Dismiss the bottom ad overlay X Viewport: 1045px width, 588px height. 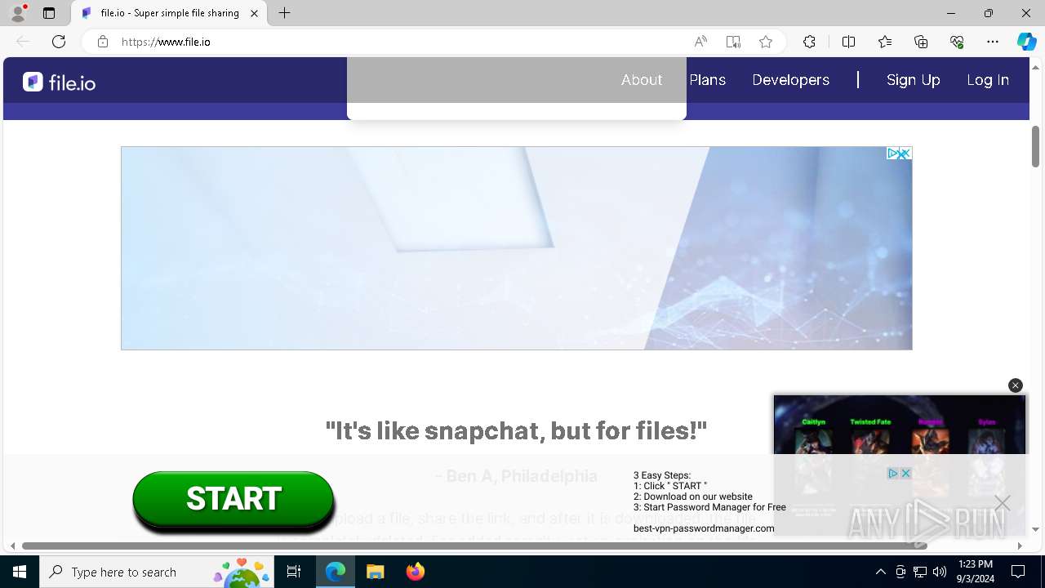click(x=1003, y=503)
